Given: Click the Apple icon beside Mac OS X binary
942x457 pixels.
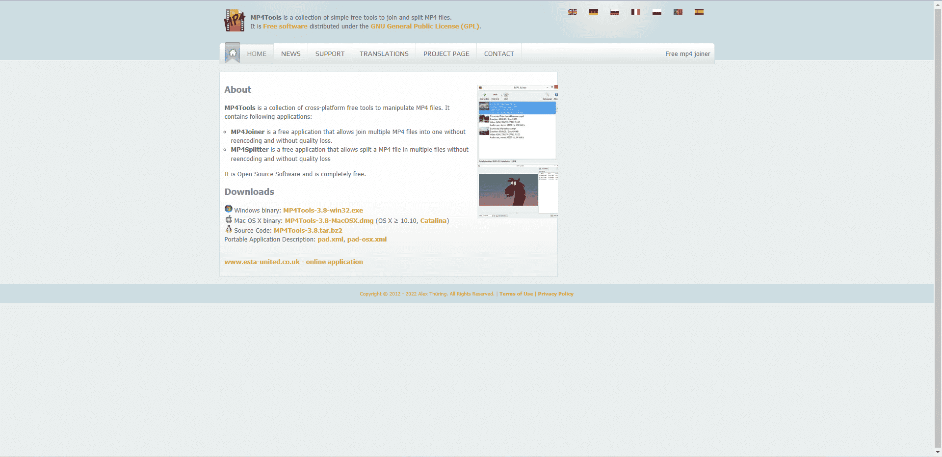Looking at the screenshot, I should point(229,219).
